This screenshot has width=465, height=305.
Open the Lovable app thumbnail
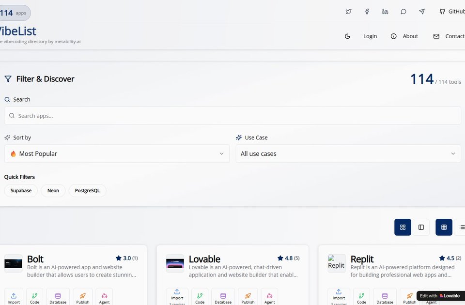pyautogui.click(x=175, y=263)
